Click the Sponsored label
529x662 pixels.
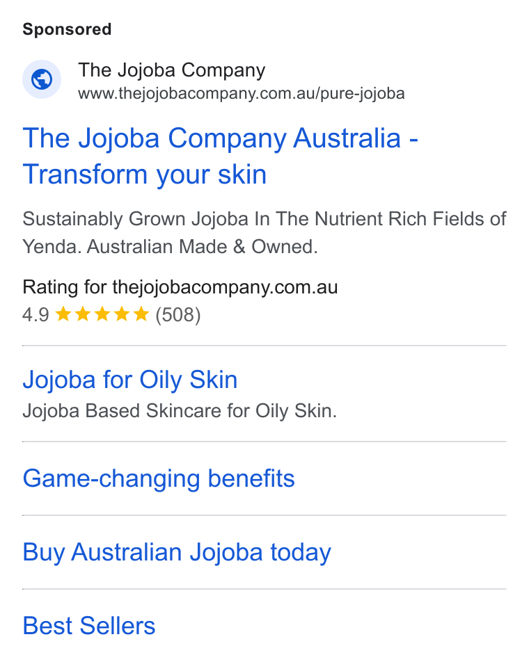pos(67,29)
